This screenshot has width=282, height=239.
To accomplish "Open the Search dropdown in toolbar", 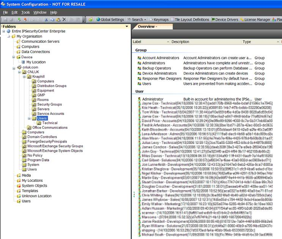I will [137, 19].
